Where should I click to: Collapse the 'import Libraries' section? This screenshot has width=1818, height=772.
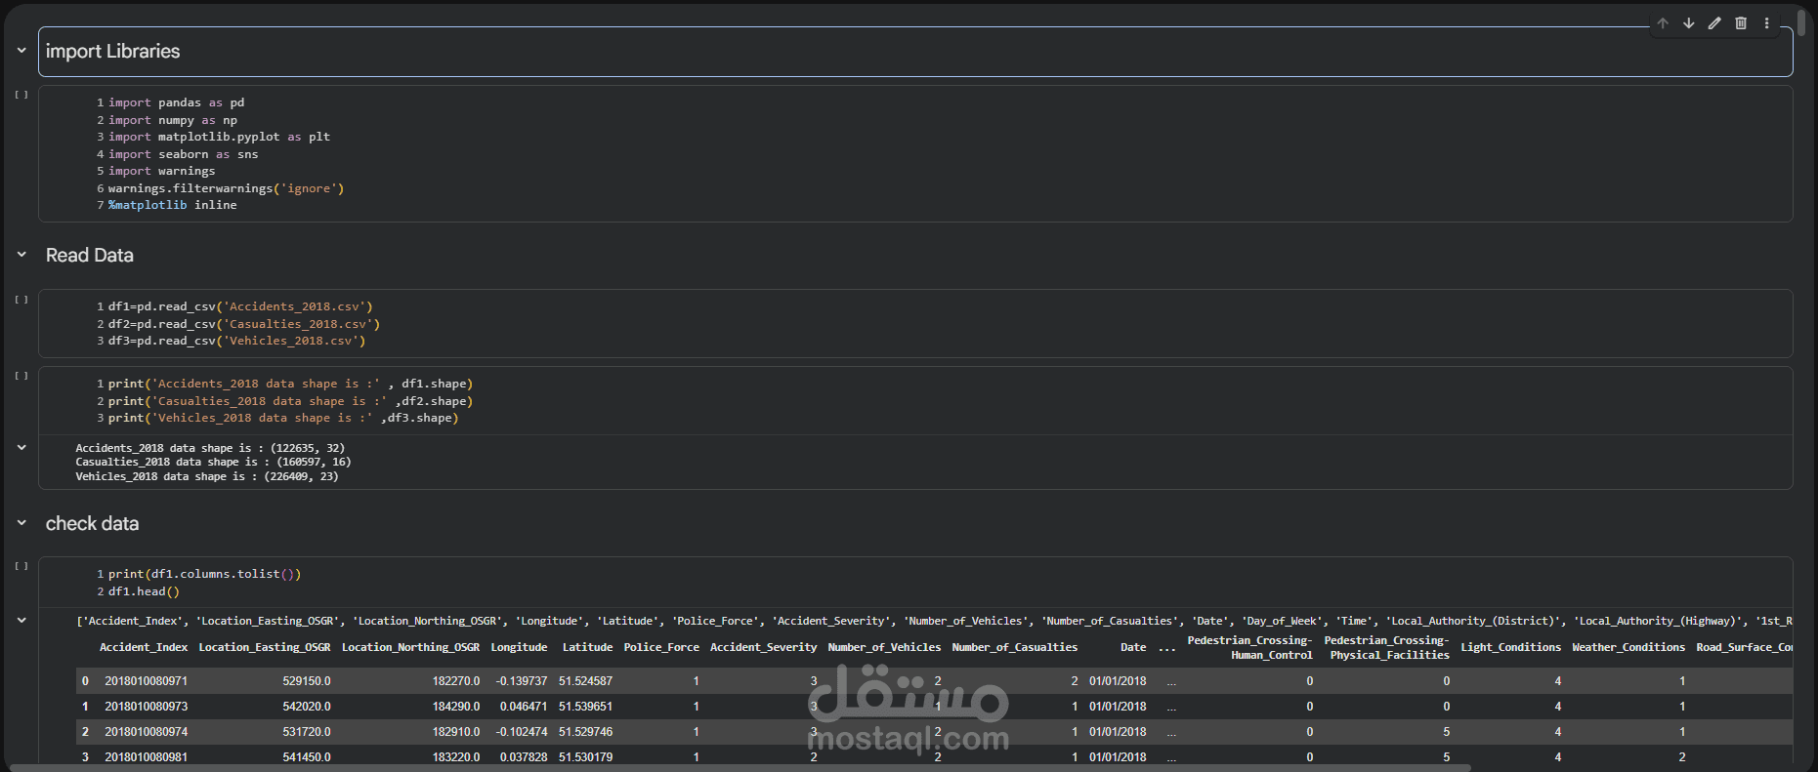tap(21, 51)
